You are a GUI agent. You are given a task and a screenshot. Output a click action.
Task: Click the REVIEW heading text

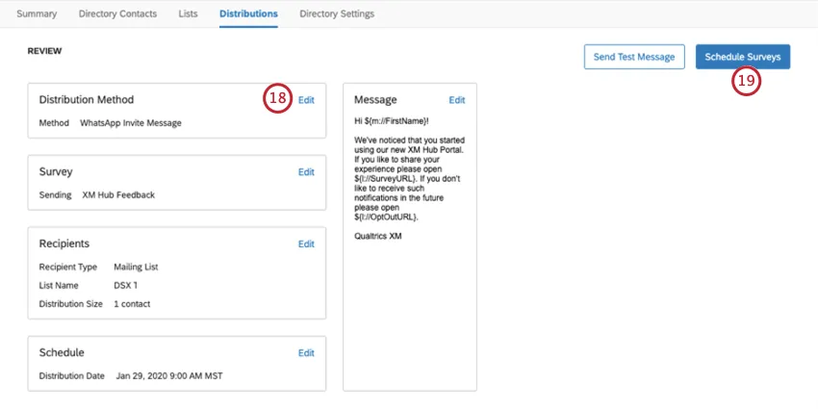point(45,51)
